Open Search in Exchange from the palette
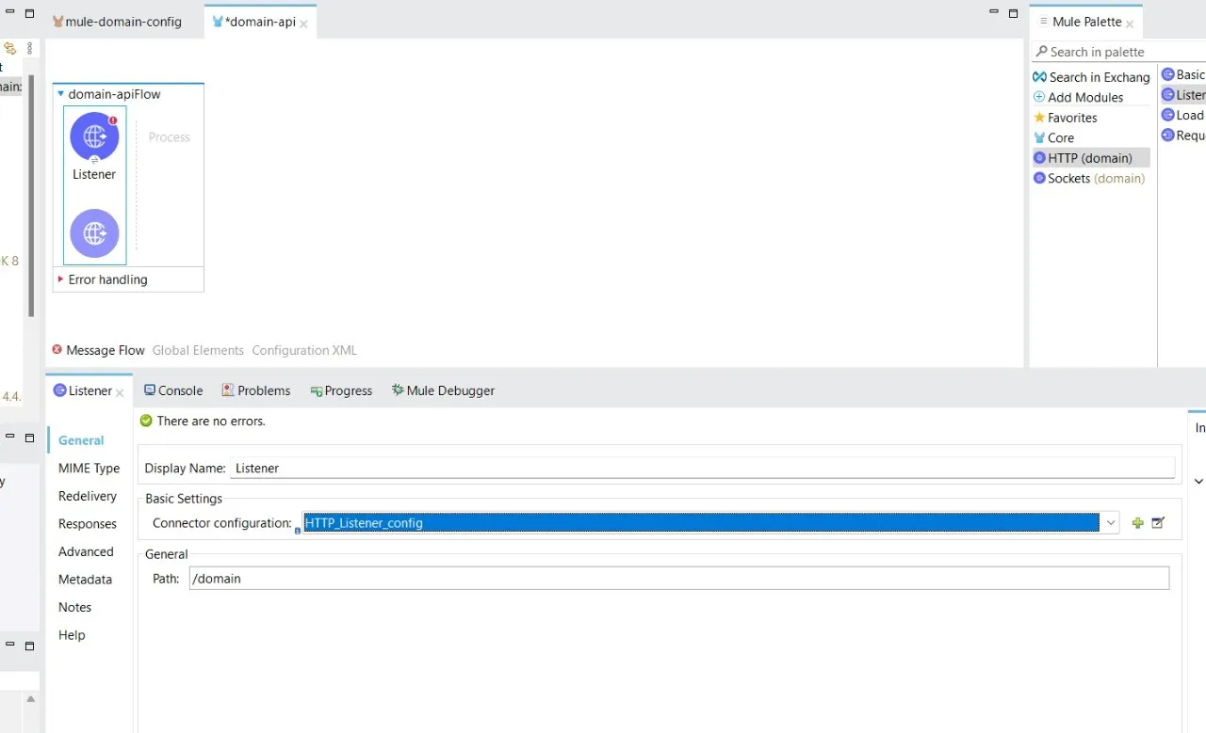The image size is (1206, 733). click(1092, 77)
